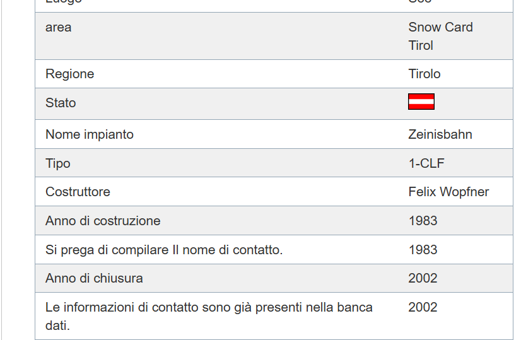
Task: Click the 'area' row label
Action: pos(59,27)
